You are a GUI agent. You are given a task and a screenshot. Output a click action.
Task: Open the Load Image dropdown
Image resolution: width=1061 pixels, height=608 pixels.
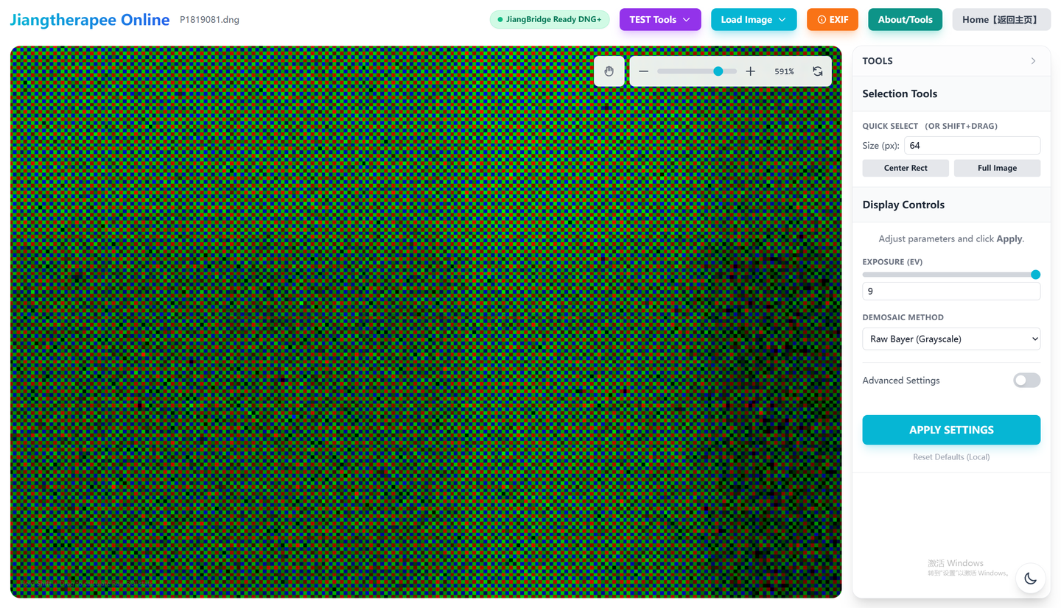click(754, 20)
